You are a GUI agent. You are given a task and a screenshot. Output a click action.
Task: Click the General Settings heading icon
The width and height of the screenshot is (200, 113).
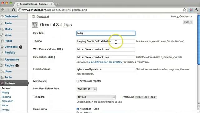35,25
